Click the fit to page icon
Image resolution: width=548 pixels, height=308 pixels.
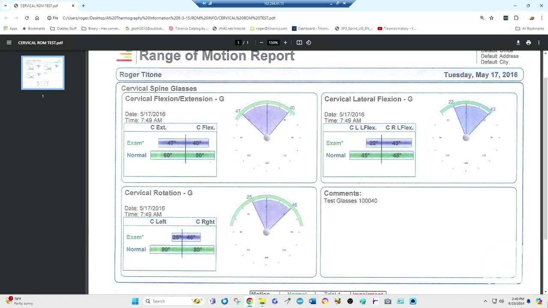tap(299, 43)
